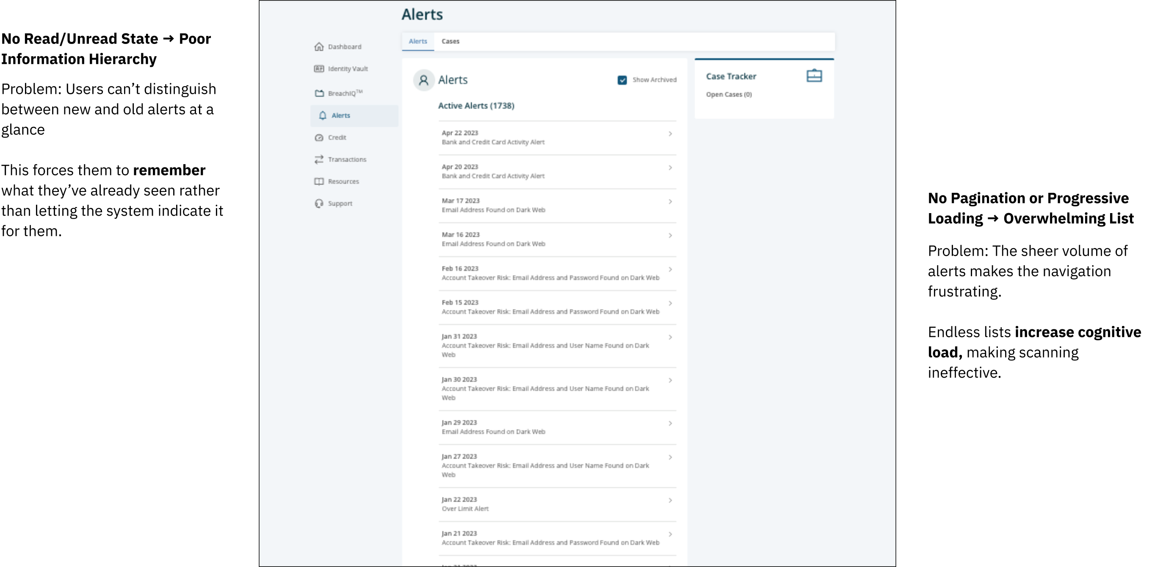Viewport: 1152px width, 567px height.
Task: Click the BreachIQ folder icon
Action: 319,93
